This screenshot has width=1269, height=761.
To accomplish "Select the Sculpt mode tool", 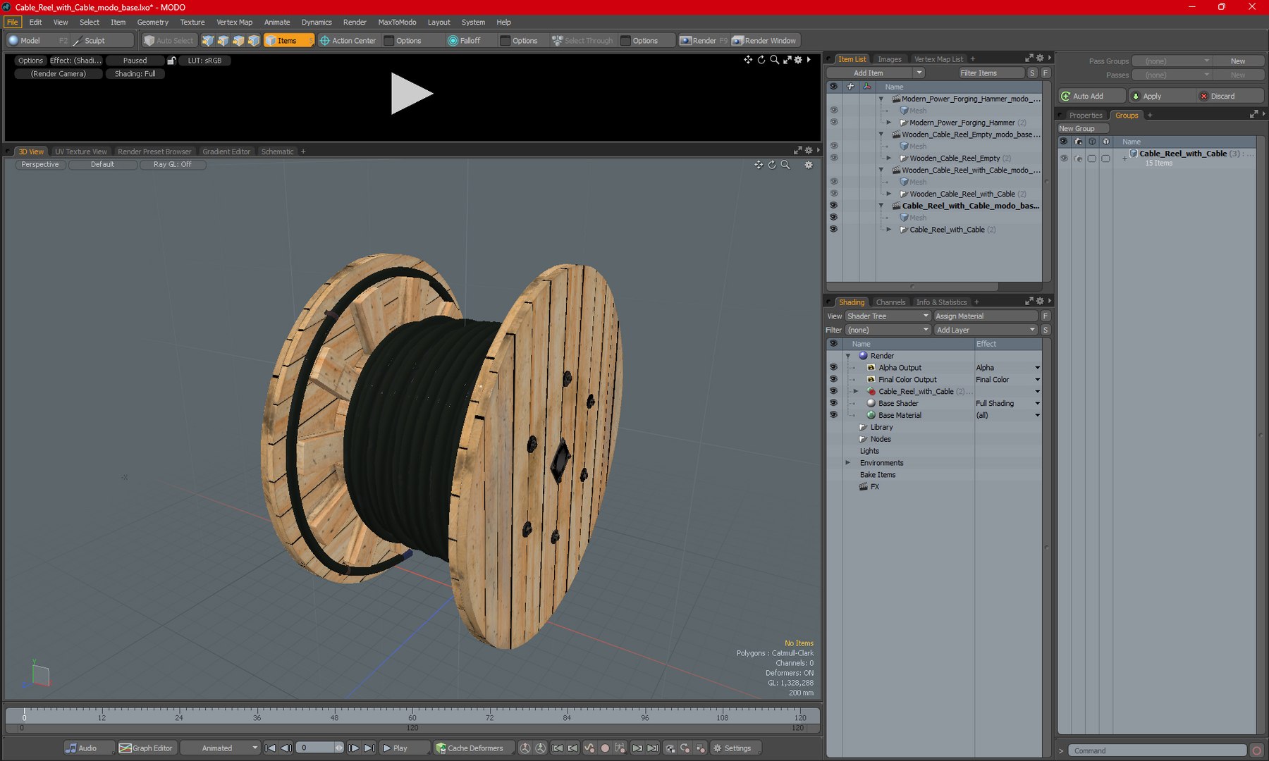I will tap(94, 41).
